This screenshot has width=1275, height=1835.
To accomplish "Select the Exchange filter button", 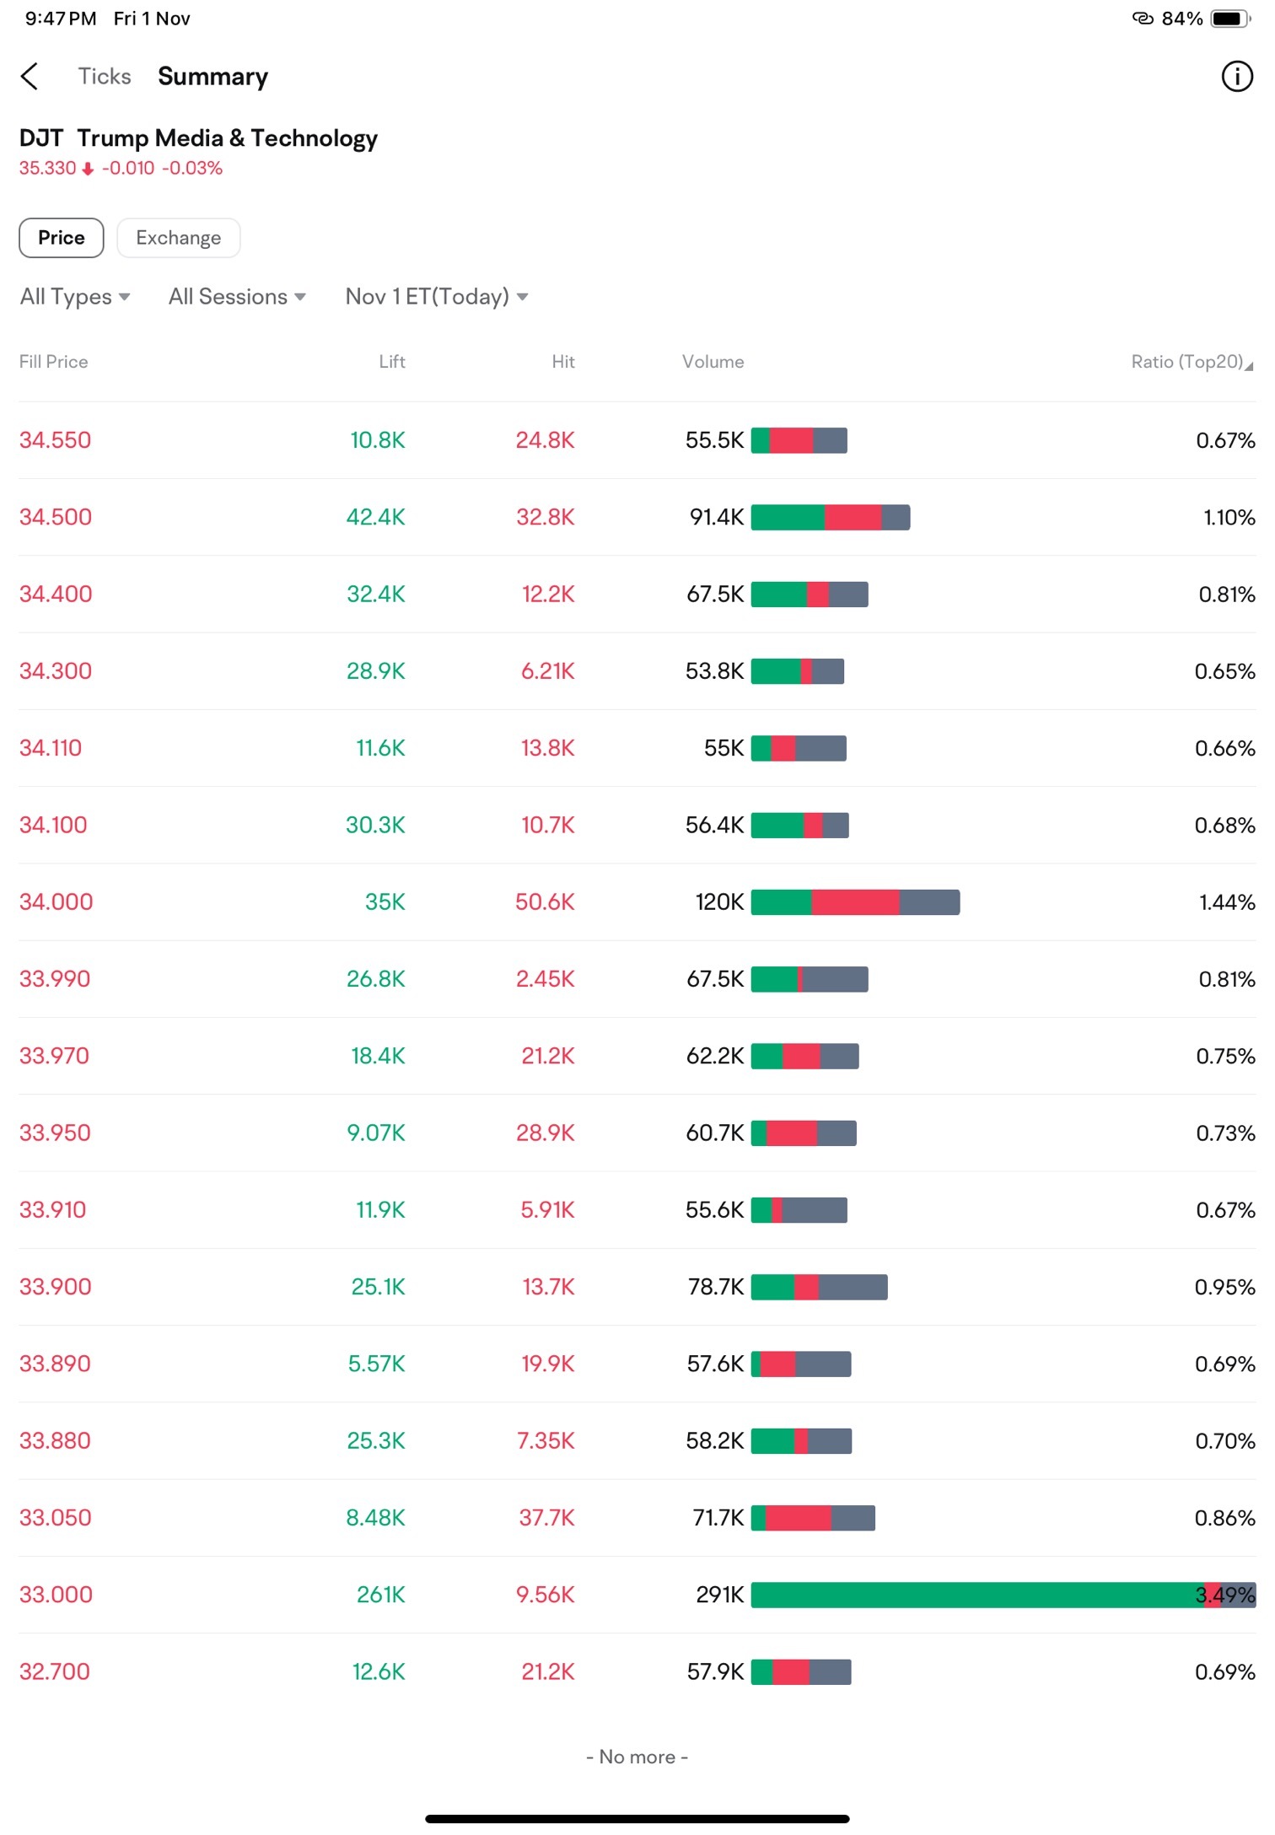I will [x=179, y=238].
